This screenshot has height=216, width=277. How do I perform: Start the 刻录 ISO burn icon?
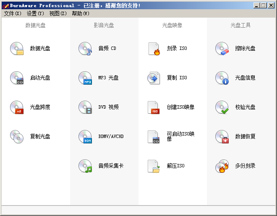pyautogui.click(x=154, y=49)
